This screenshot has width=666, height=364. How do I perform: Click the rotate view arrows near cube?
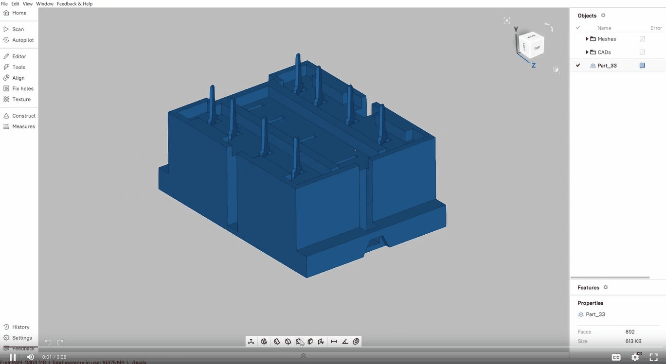(x=549, y=27)
